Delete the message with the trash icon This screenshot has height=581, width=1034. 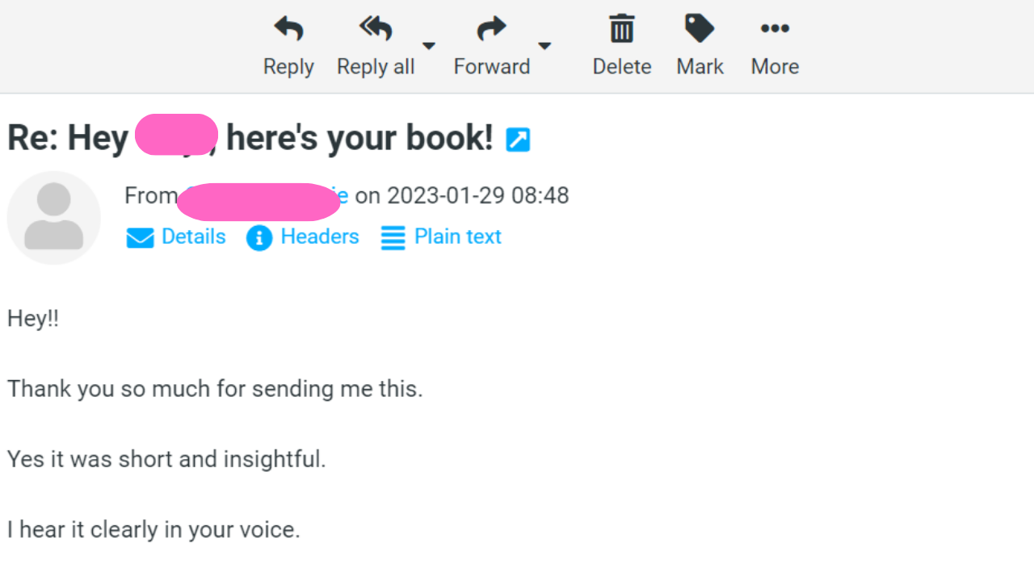point(621,30)
